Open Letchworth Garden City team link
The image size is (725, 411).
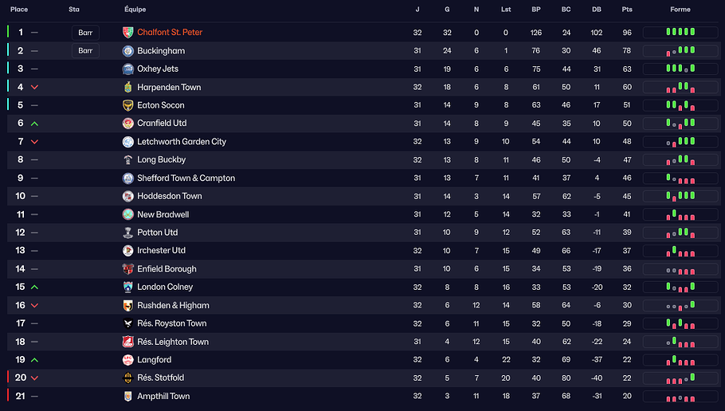click(182, 142)
